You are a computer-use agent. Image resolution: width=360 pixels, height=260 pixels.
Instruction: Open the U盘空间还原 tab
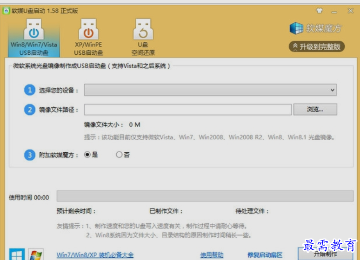pos(143,37)
